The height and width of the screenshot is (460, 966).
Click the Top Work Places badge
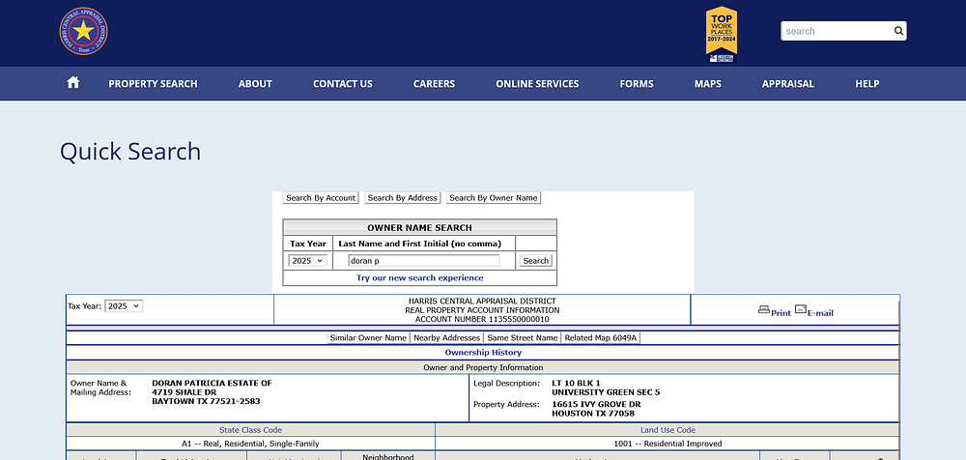pyautogui.click(x=722, y=34)
